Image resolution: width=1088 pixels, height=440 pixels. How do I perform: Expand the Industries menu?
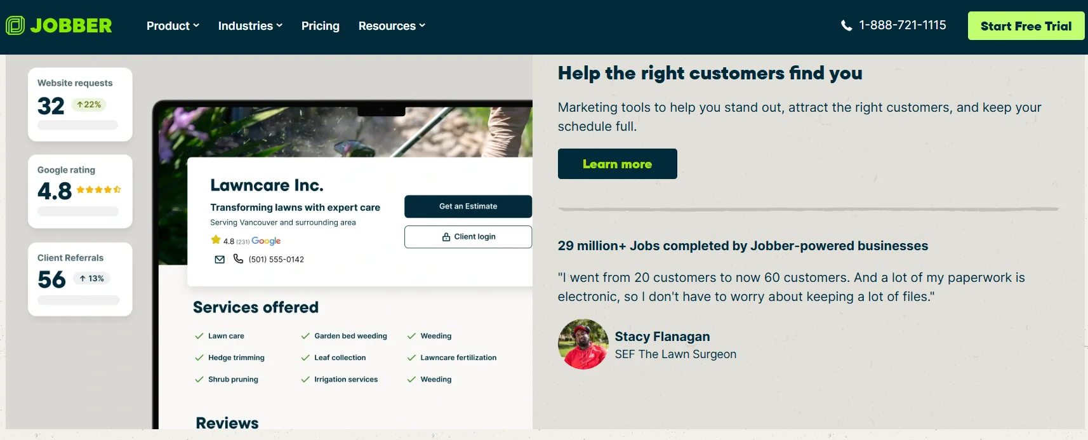[x=250, y=26]
